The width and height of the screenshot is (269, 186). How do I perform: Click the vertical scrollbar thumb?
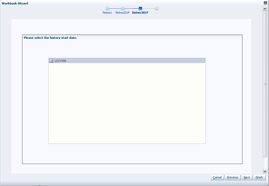tap(265, 84)
